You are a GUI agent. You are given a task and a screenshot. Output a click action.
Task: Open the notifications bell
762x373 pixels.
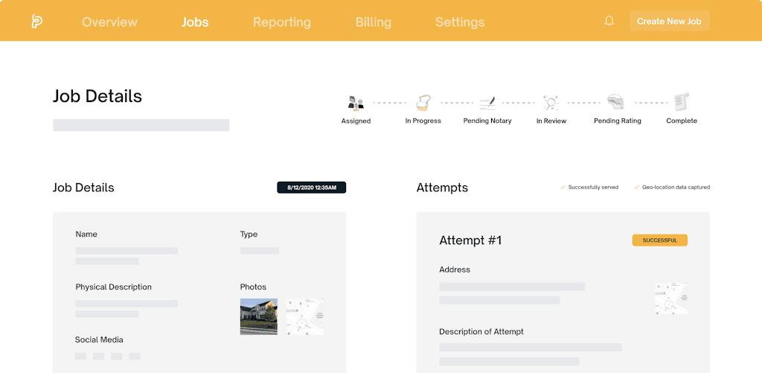point(609,21)
